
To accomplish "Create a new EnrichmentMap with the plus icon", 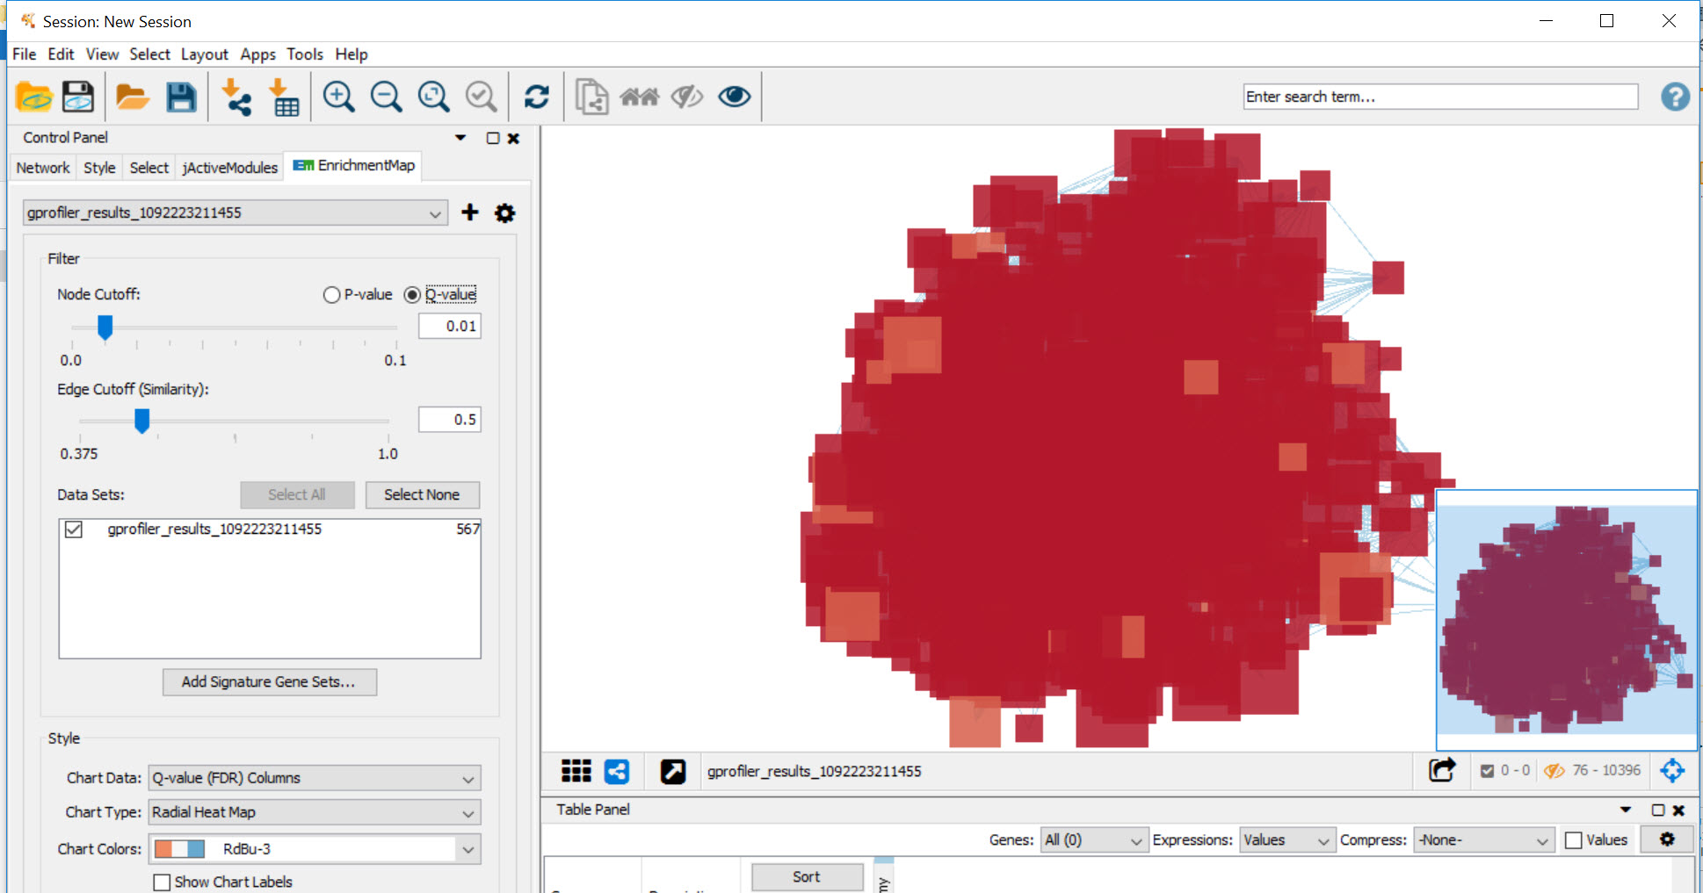I will click(x=469, y=212).
